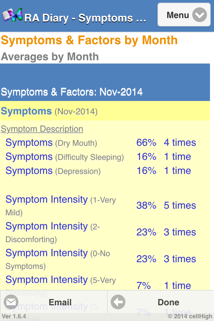Open the Menu dropdown arrow
The height and width of the screenshot is (321, 214).
(x=200, y=15)
